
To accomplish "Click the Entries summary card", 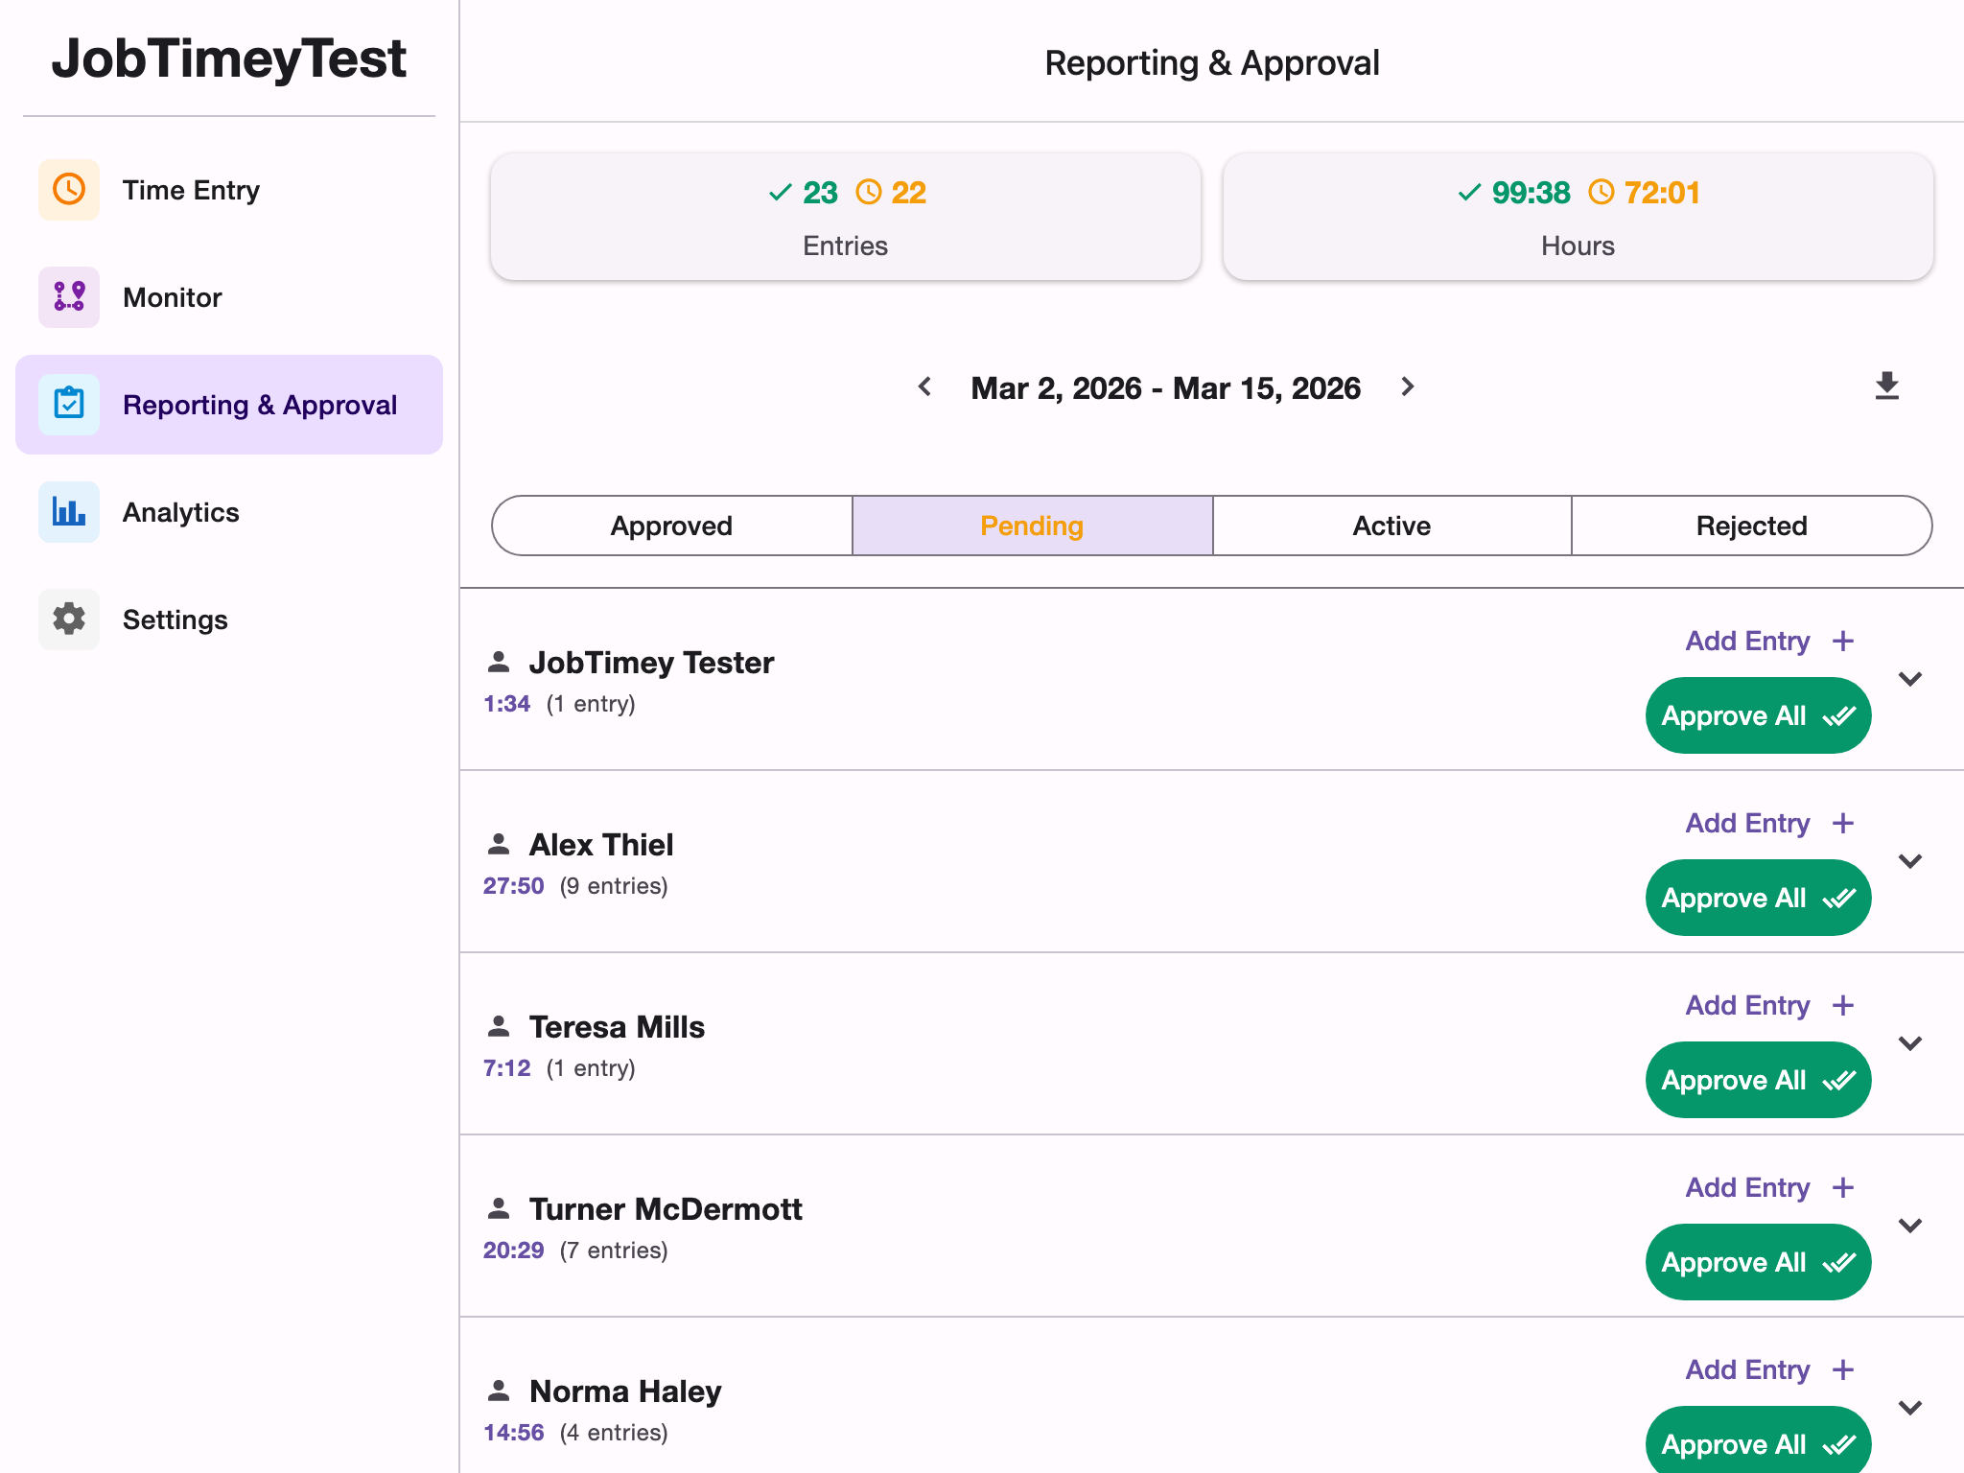I will 845,217.
